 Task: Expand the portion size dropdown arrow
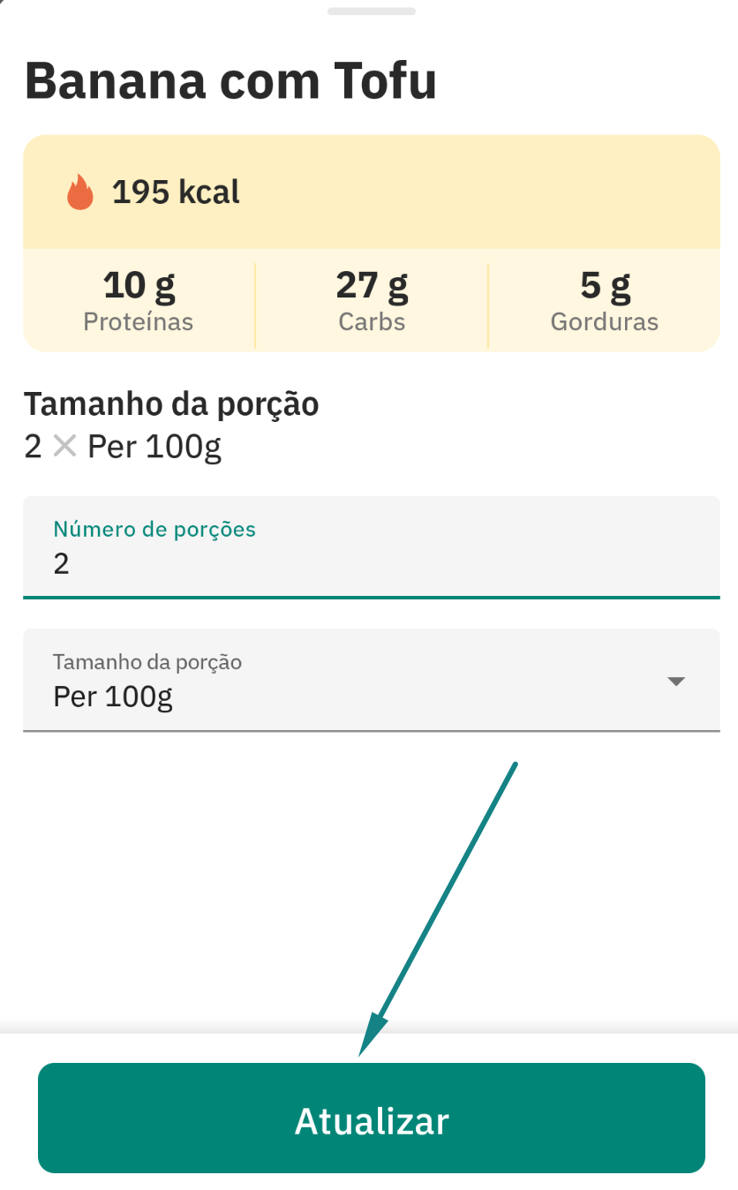coord(675,681)
